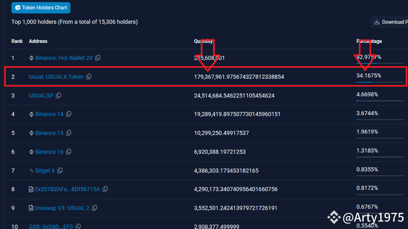This screenshot has width=408, height=229.
Task: Click quantity 6,920,388.19721253
Action: [220, 152]
